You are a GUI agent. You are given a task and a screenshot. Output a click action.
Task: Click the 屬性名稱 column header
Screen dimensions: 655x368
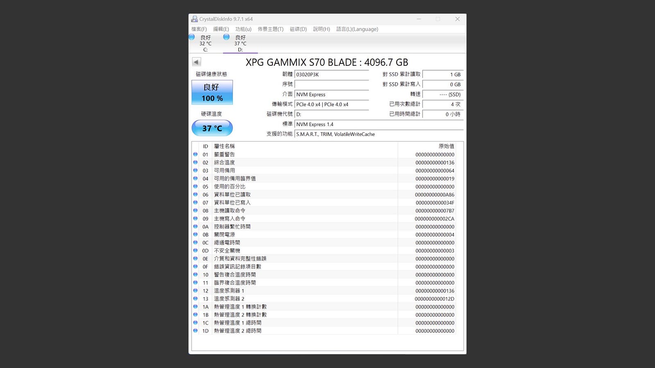224,146
